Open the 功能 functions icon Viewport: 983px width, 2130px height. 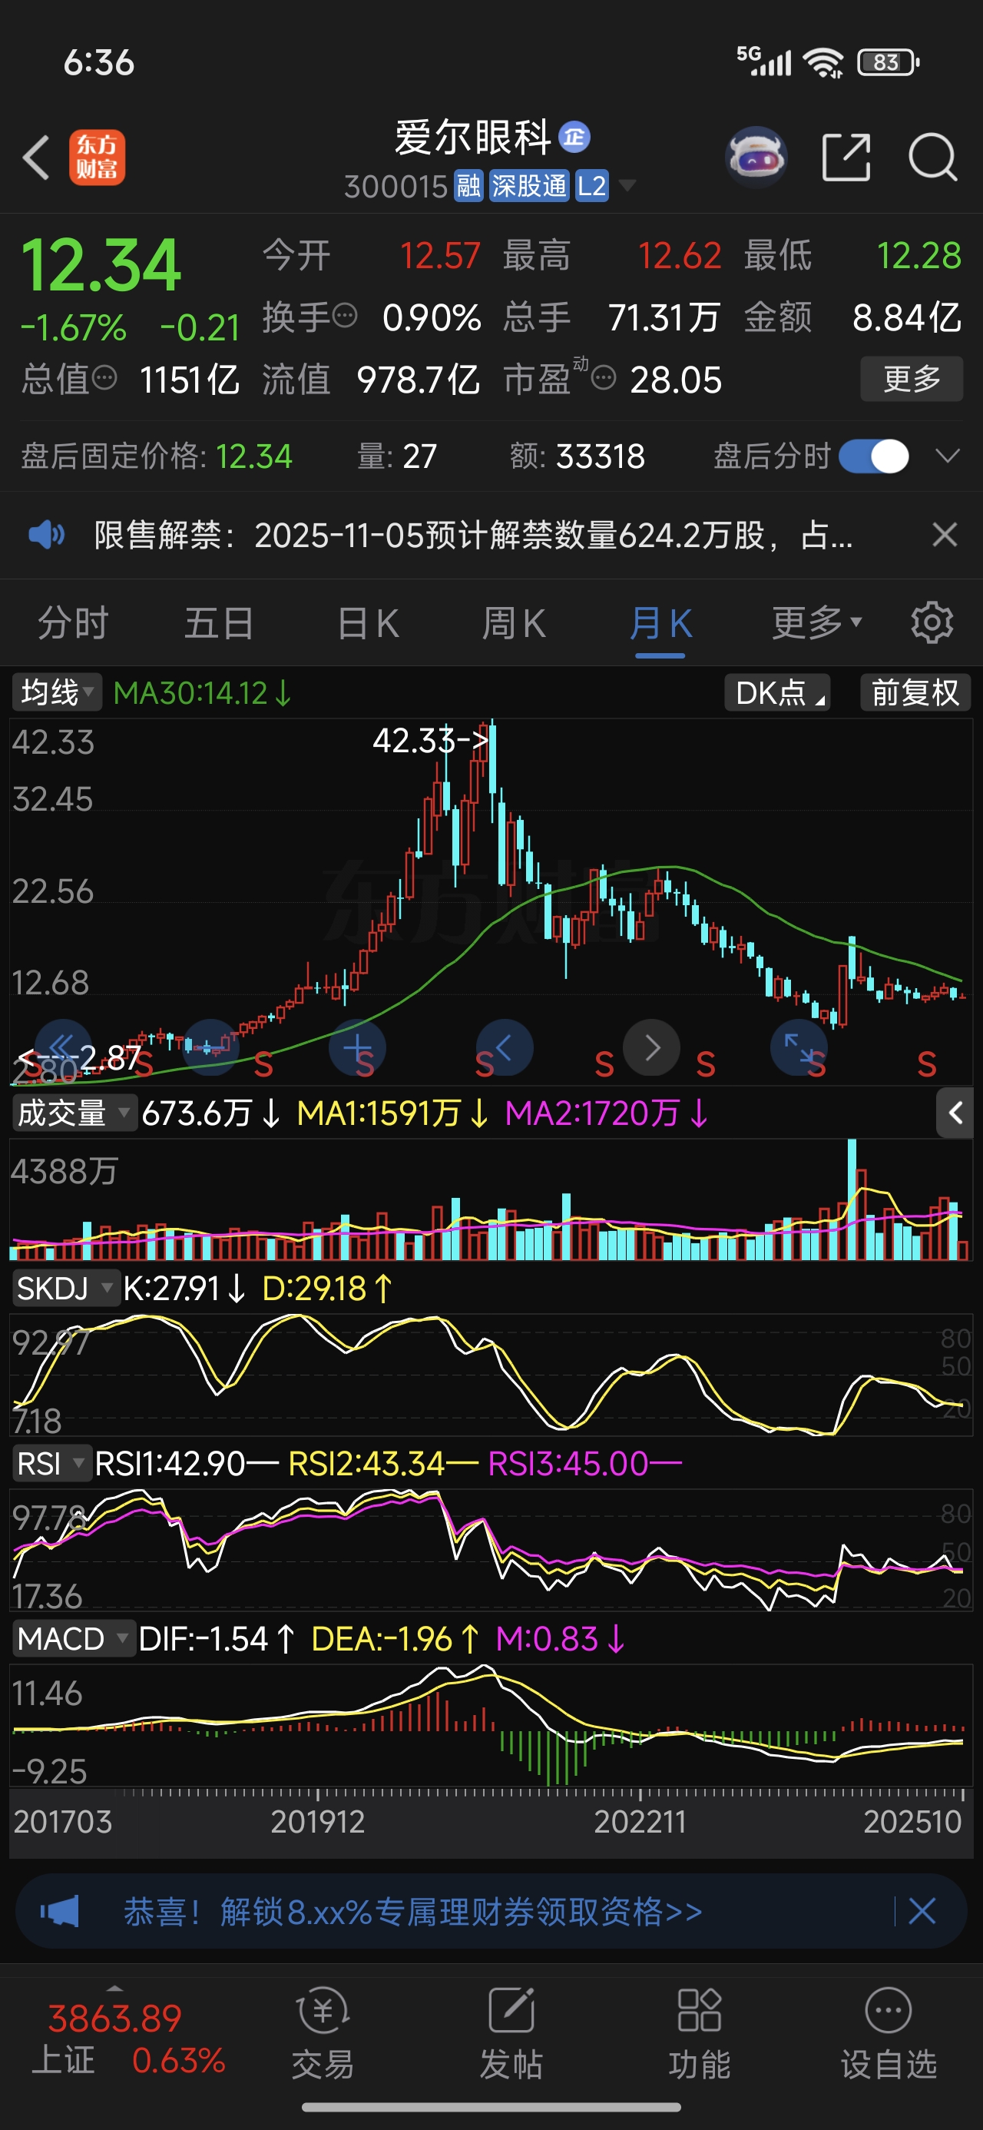coord(700,2034)
